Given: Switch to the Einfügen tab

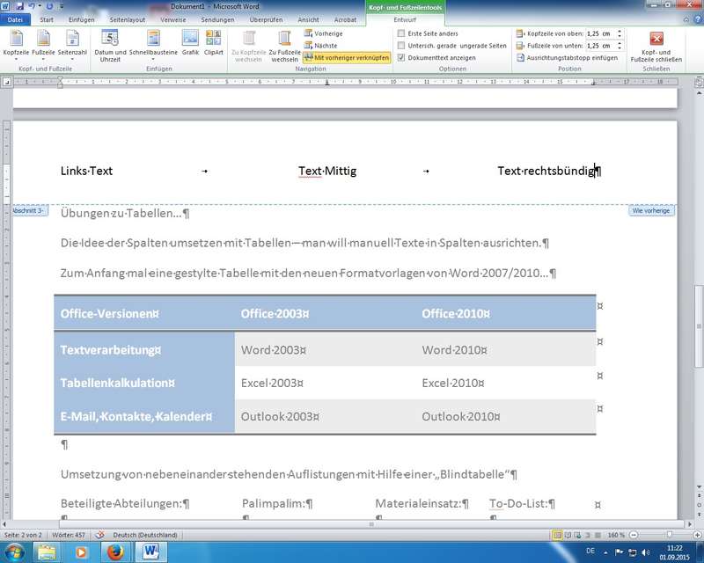Looking at the screenshot, I should click(81, 19).
